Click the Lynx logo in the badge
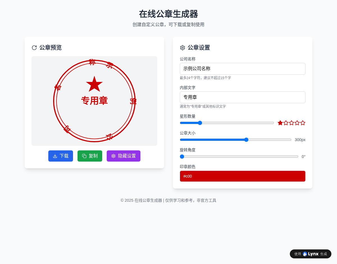Viewport: 337px width, 264px height. pos(311,254)
